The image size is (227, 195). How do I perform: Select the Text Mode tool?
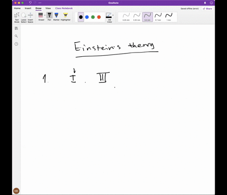point(17,18)
